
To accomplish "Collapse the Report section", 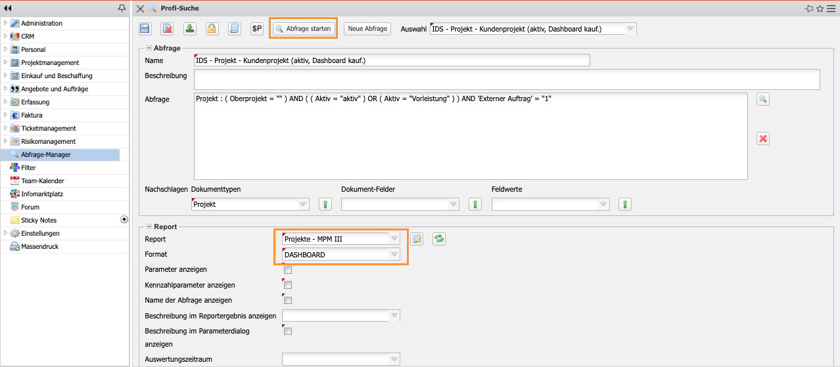I will click(x=149, y=227).
